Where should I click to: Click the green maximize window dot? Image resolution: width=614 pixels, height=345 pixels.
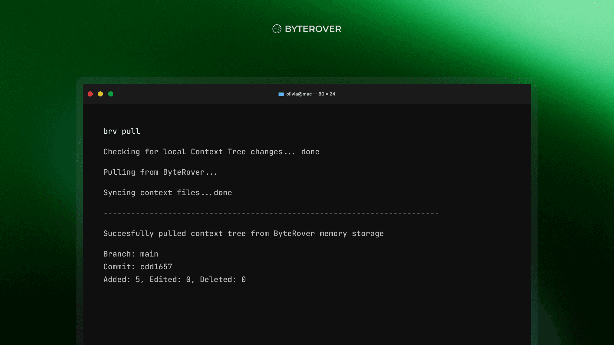click(111, 94)
